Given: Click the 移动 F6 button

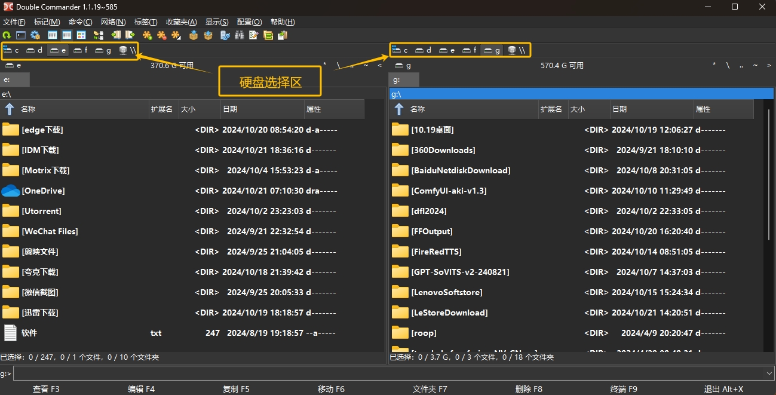Looking at the screenshot, I should point(332,389).
